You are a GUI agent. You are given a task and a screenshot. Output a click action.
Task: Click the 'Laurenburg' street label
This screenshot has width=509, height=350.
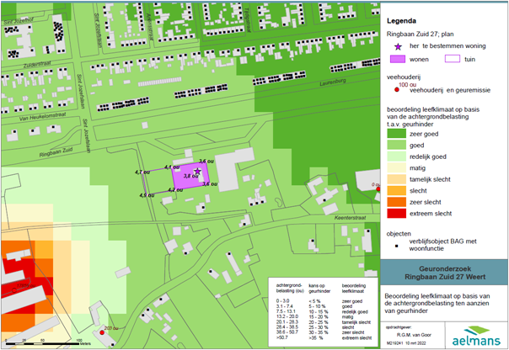coord(333,82)
